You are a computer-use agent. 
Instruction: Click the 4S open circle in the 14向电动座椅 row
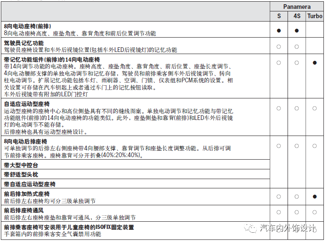(297, 63)
